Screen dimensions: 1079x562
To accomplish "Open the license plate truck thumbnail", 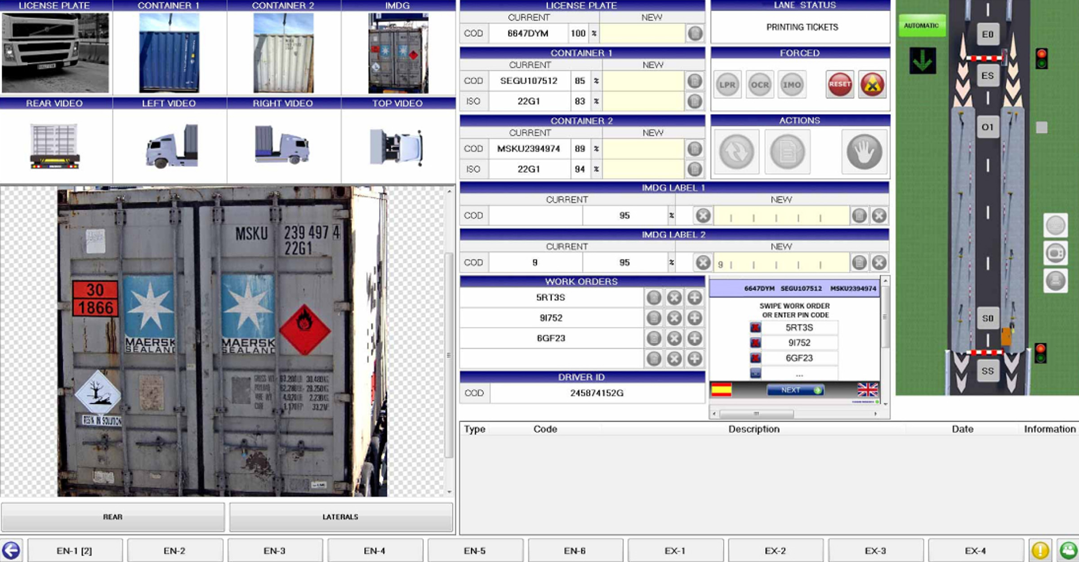I will point(55,53).
